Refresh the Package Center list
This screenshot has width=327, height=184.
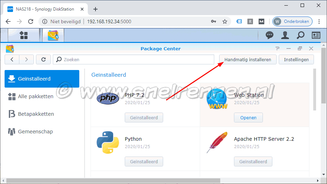coord(43,59)
